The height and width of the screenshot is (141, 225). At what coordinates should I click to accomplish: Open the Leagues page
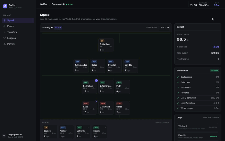18,38
